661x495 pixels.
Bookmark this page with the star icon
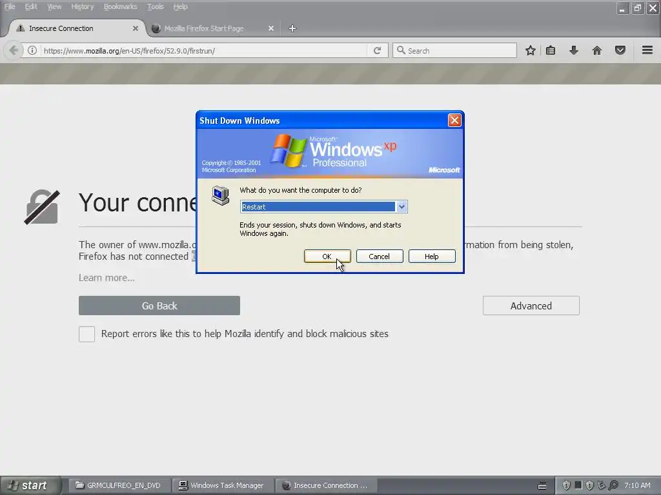[x=531, y=50]
